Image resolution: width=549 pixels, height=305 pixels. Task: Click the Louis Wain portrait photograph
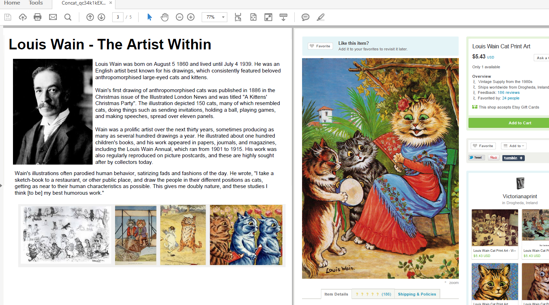(x=53, y=112)
